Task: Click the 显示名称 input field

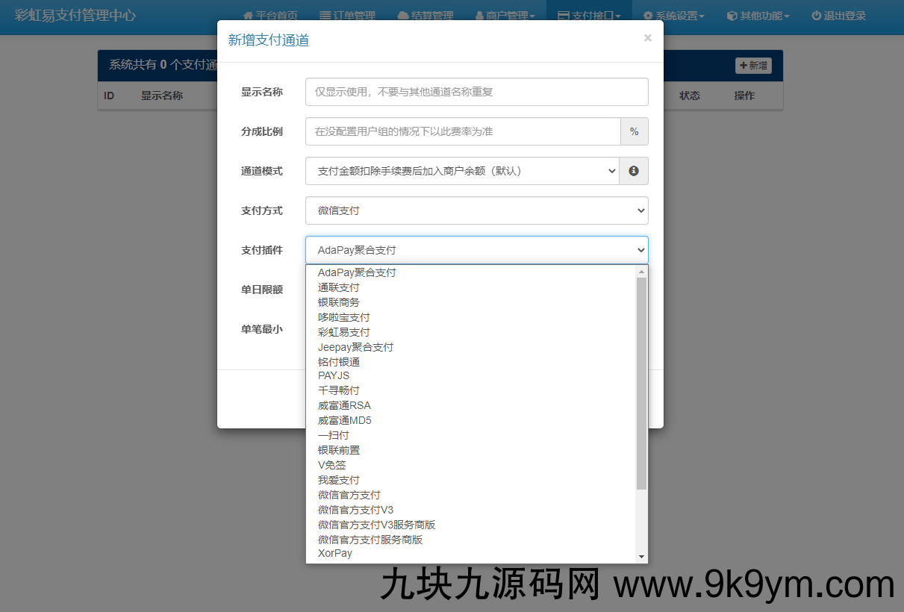Action: pos(476,92)
